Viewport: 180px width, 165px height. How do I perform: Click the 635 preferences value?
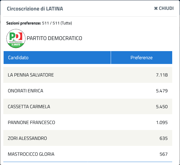(x=163, y=138)
